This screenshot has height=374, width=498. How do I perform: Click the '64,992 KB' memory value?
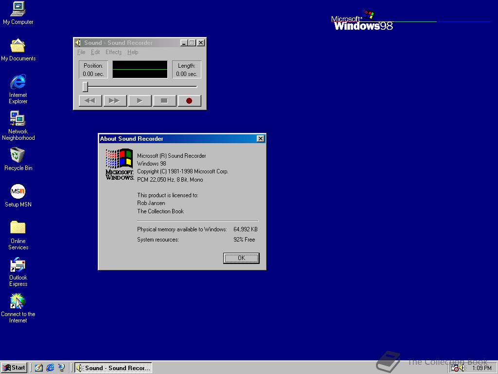(246, 229)
